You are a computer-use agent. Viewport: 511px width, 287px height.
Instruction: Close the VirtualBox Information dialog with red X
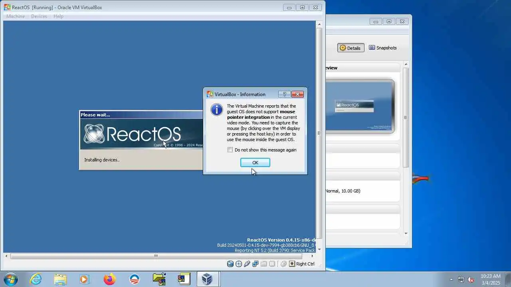(x=297, y=94)
